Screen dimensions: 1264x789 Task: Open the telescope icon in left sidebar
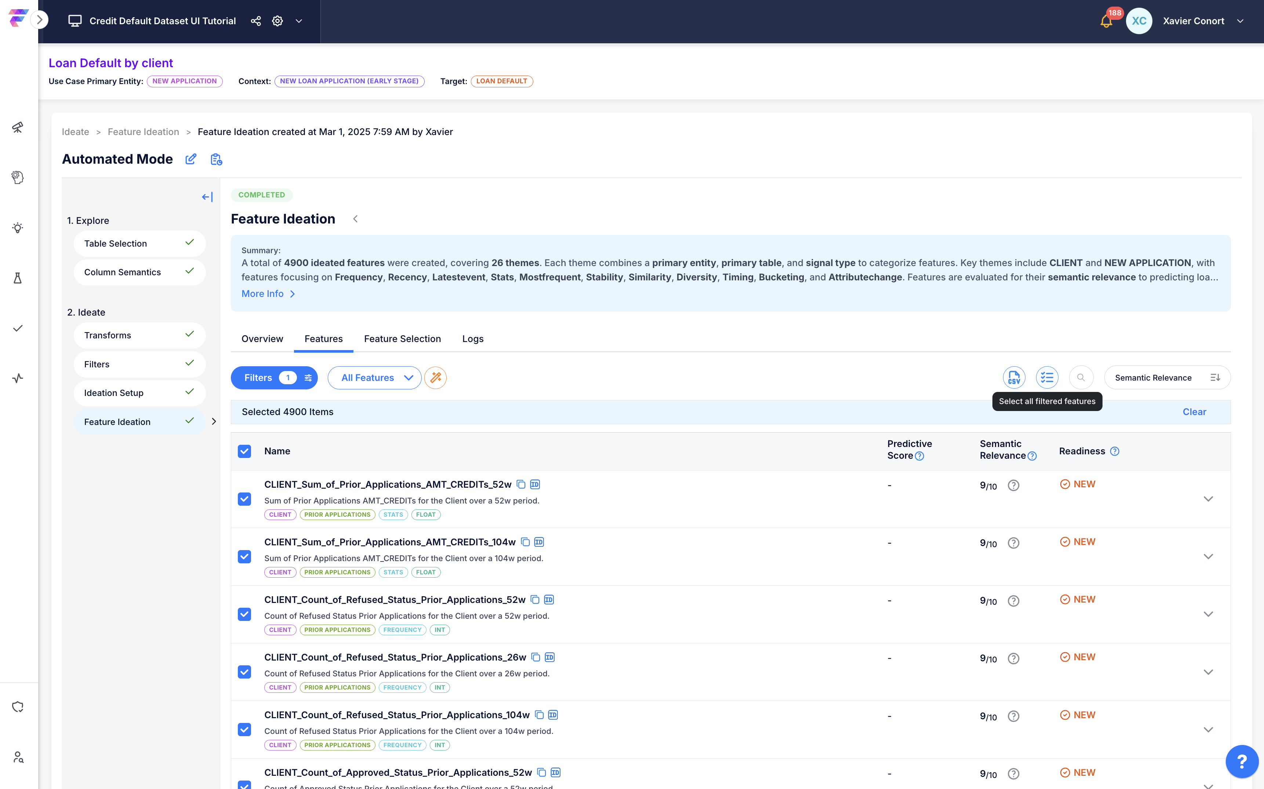click(18, 127)
